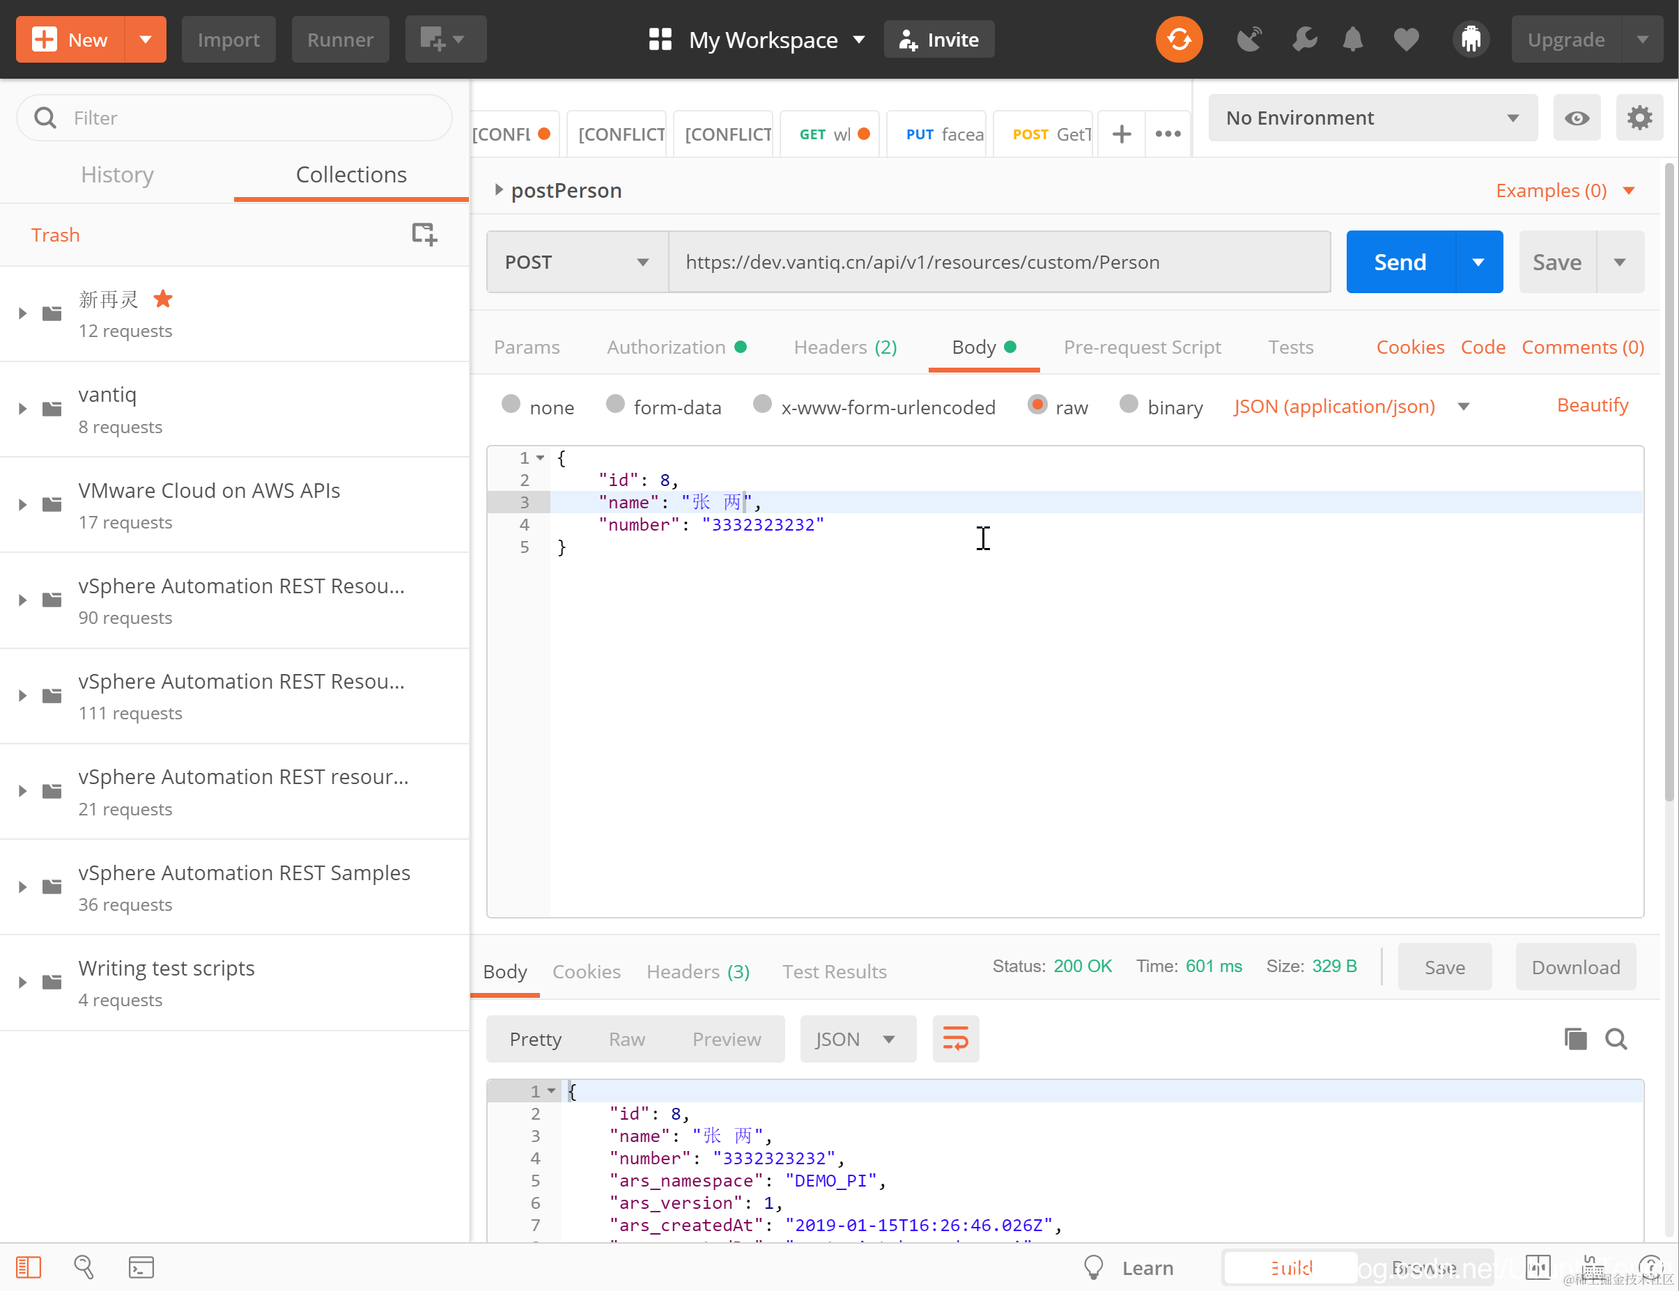The width and height of the screenshot is (1679, 1291).
Task: Open environment quick look eye icon
Action: pyautogui.click(x=1576, y=118)
